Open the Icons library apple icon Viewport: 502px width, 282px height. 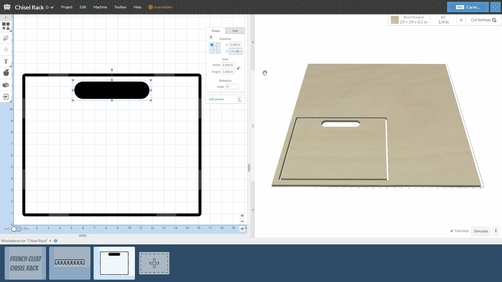6,73
